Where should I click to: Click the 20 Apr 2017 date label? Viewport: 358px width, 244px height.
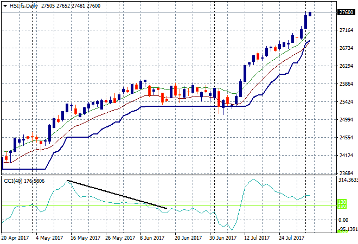pyautogui.click(x=15, y=237)
